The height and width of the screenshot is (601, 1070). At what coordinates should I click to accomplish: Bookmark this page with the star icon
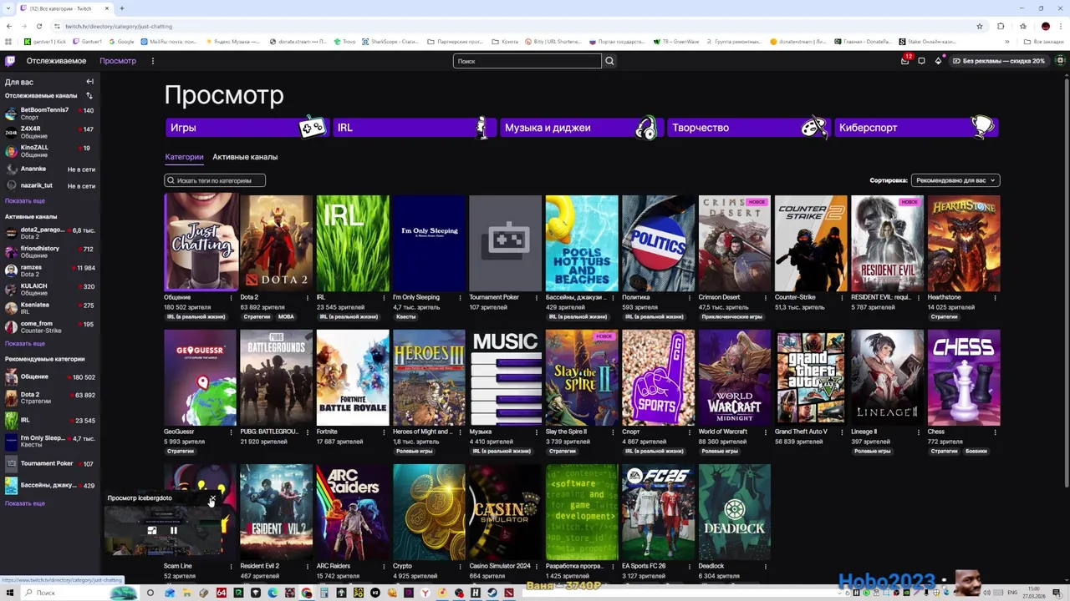tap(980, 26)
